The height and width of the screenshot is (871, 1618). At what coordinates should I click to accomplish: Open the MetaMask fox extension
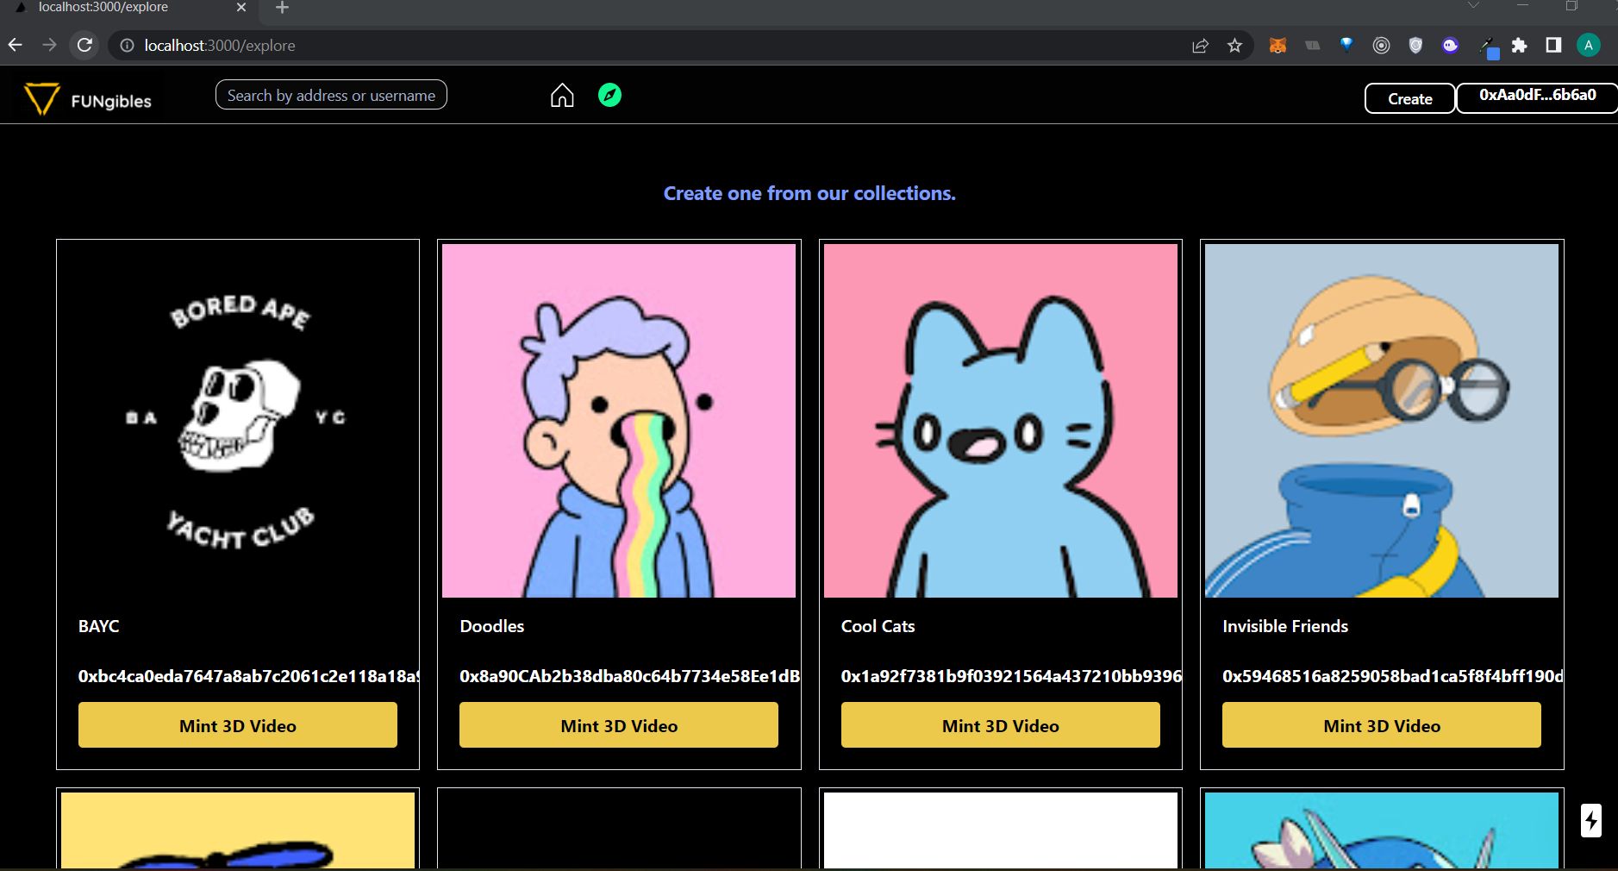pyautogui.click(x=1278, y=46)
